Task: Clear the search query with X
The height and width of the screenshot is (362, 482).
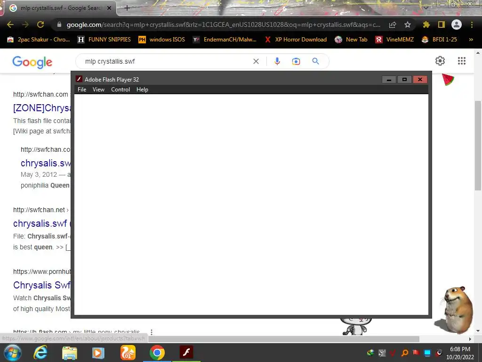Action: tap(256, 61)
